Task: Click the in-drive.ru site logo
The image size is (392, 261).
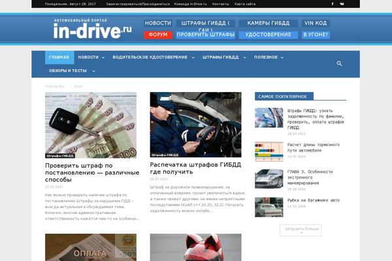Action: [x=93, y=29]
